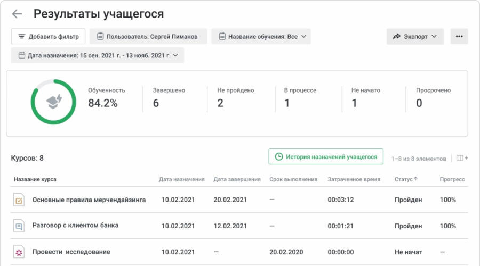Open the three-dots more options menu
The height and width of the screenshot is (266, 480).
coord(459,37)
